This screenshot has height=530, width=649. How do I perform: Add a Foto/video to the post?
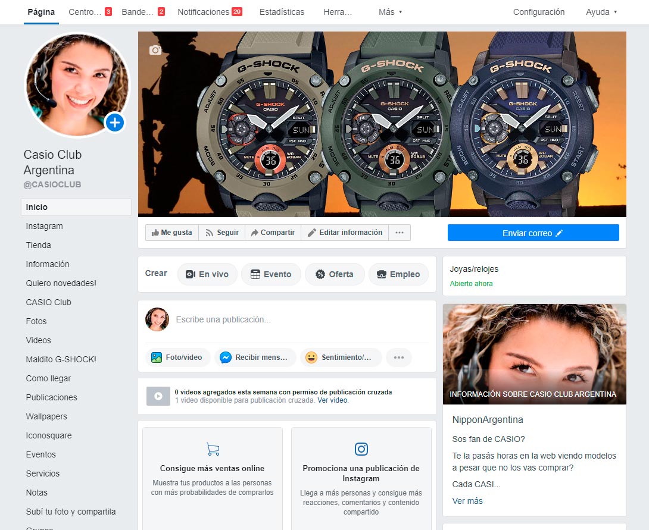[177, 357]
